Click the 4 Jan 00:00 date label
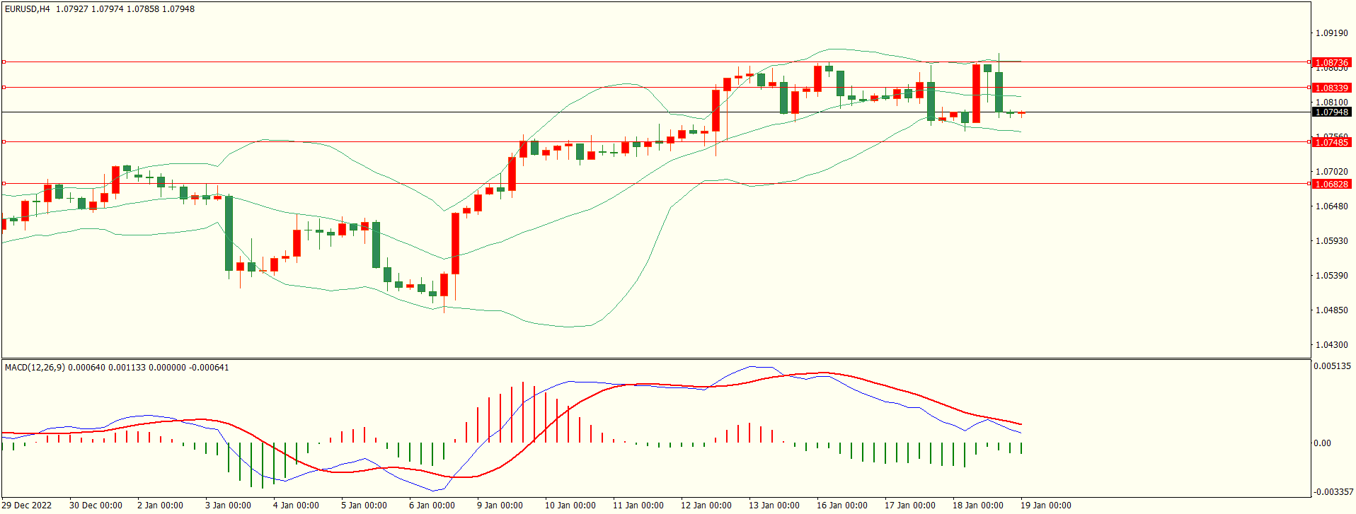The height and width of the screenshot is (514, 1356). pyautogui.click(x=296, y=506)
